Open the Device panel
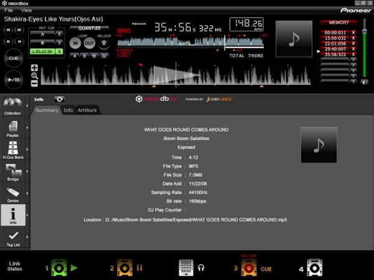Screen dimensions: 374x280 click(x=12, y=194)
